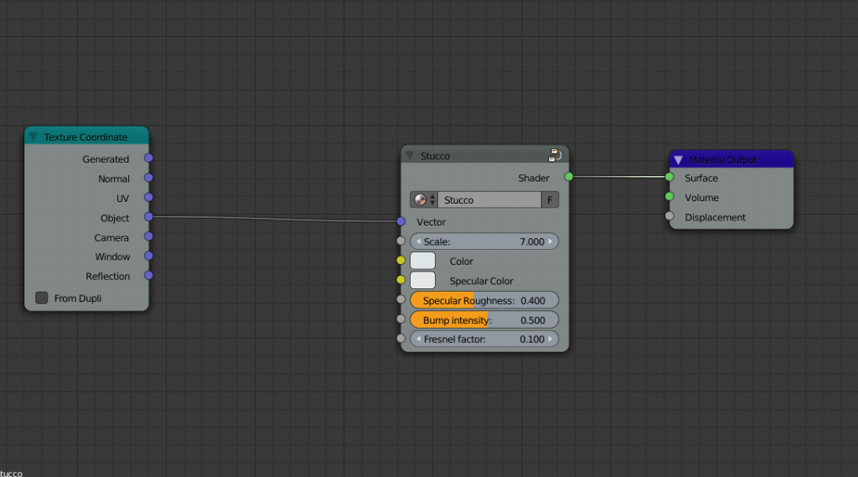Increase Scale value with right arrow
Image resolution: width=858 pixels, height=477 pixels.
(x=550, y=241)
